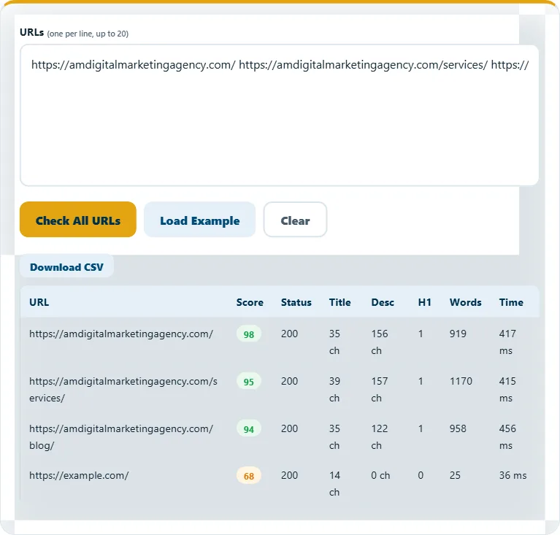Select the Words column header
The height and width of the screenshot is (535, 560).
pyautogui.click(x=465, y=302)
